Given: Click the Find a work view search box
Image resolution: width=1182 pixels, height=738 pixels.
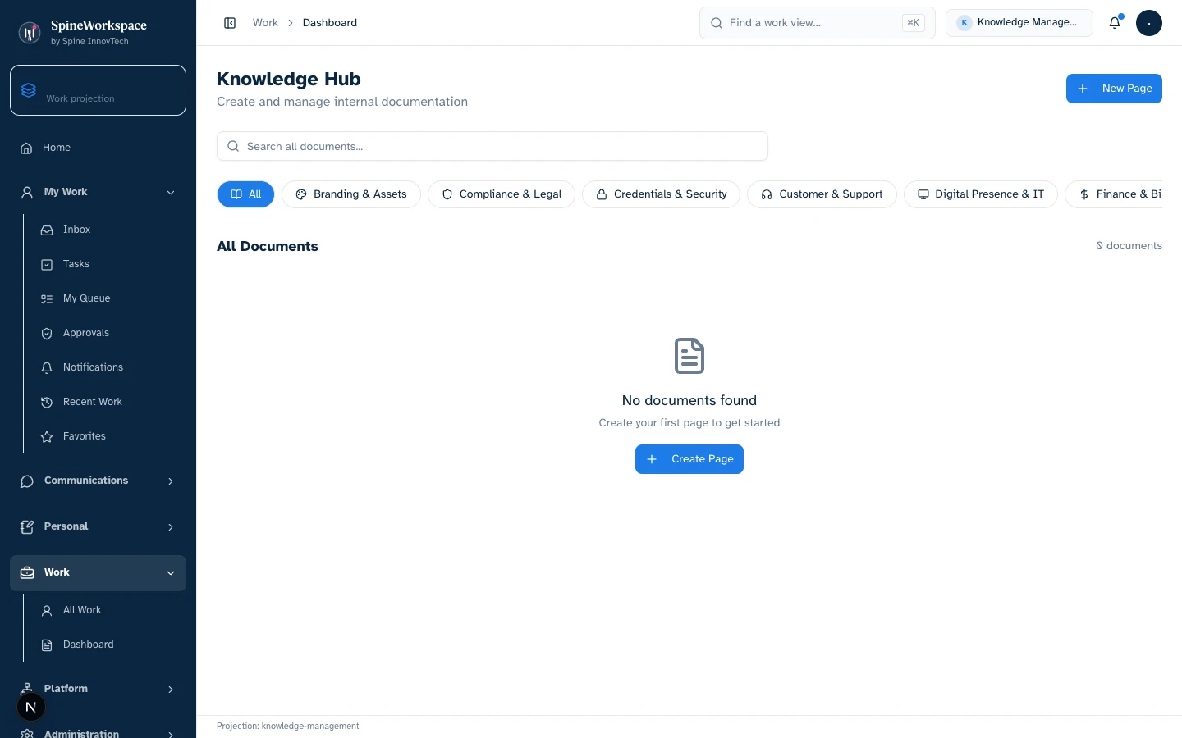Looking at the screenshot, I should pyautogui.click(x=818, y=23).
